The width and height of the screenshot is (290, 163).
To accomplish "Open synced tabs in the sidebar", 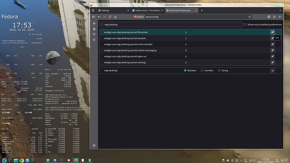I will point(94,29).
